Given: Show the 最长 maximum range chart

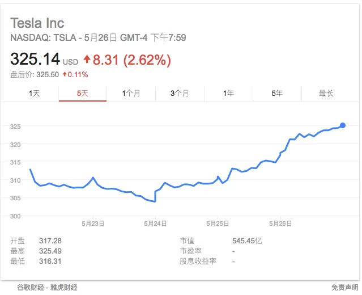Looking at the screenshot, I should coord(326,94).
